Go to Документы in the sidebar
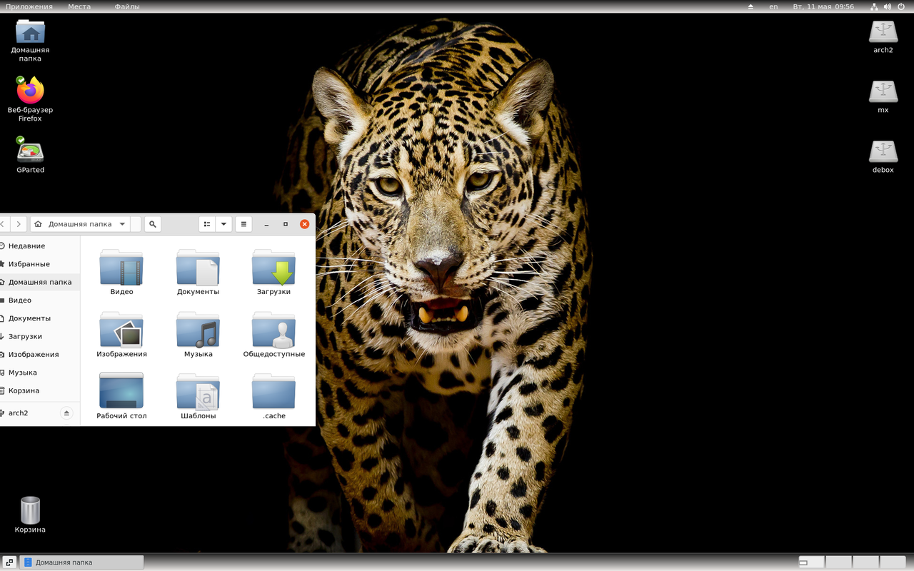This screenshot has width=914, height=571. point(40,318)
